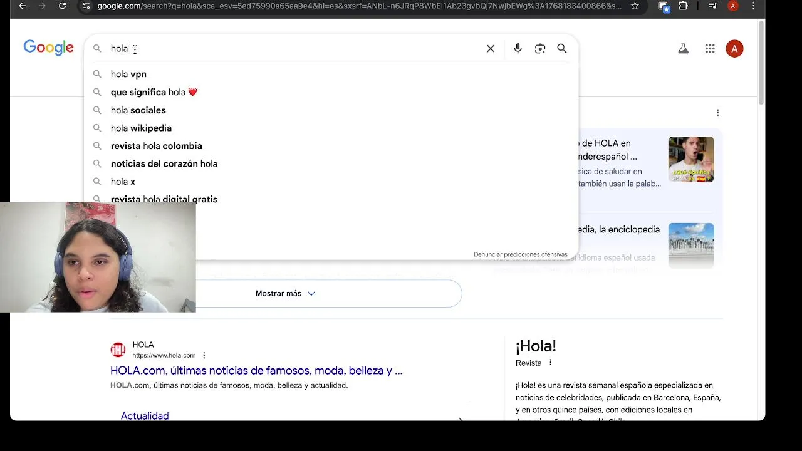Click Denunciar predicciones ofensivas link

coord(520,254)
